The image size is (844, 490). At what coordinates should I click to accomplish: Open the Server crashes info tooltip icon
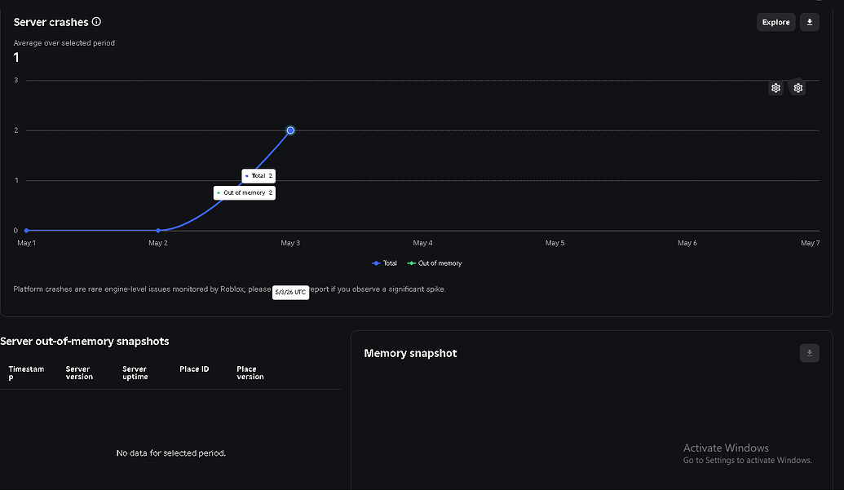point(96,21)
